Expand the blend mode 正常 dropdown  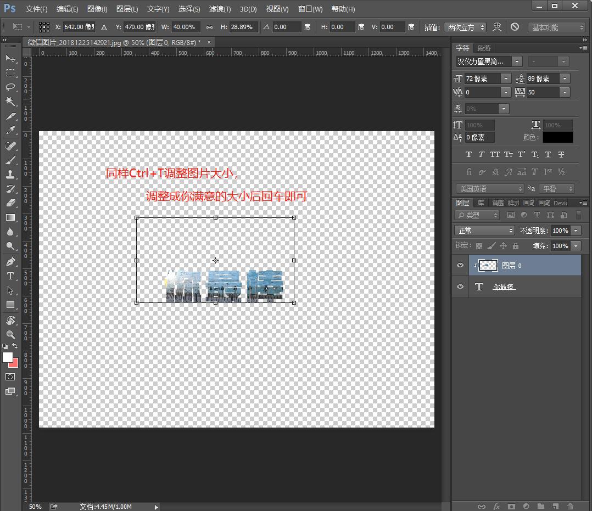484,231
